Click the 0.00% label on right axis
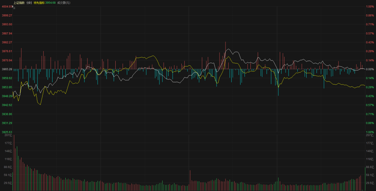The width and height of the screenshot is (376, 191). pos(369,69)
